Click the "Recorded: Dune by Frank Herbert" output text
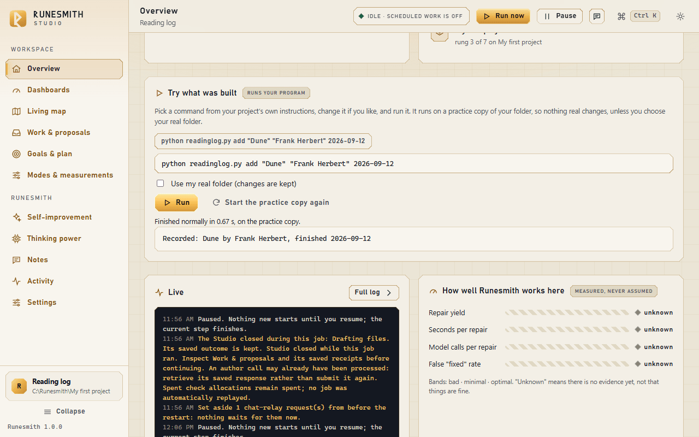The width and height of the screenshot is (699, 437). (267, 239)
